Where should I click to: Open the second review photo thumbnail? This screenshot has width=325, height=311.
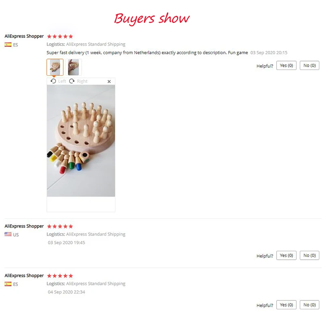(x=74, y=67)
